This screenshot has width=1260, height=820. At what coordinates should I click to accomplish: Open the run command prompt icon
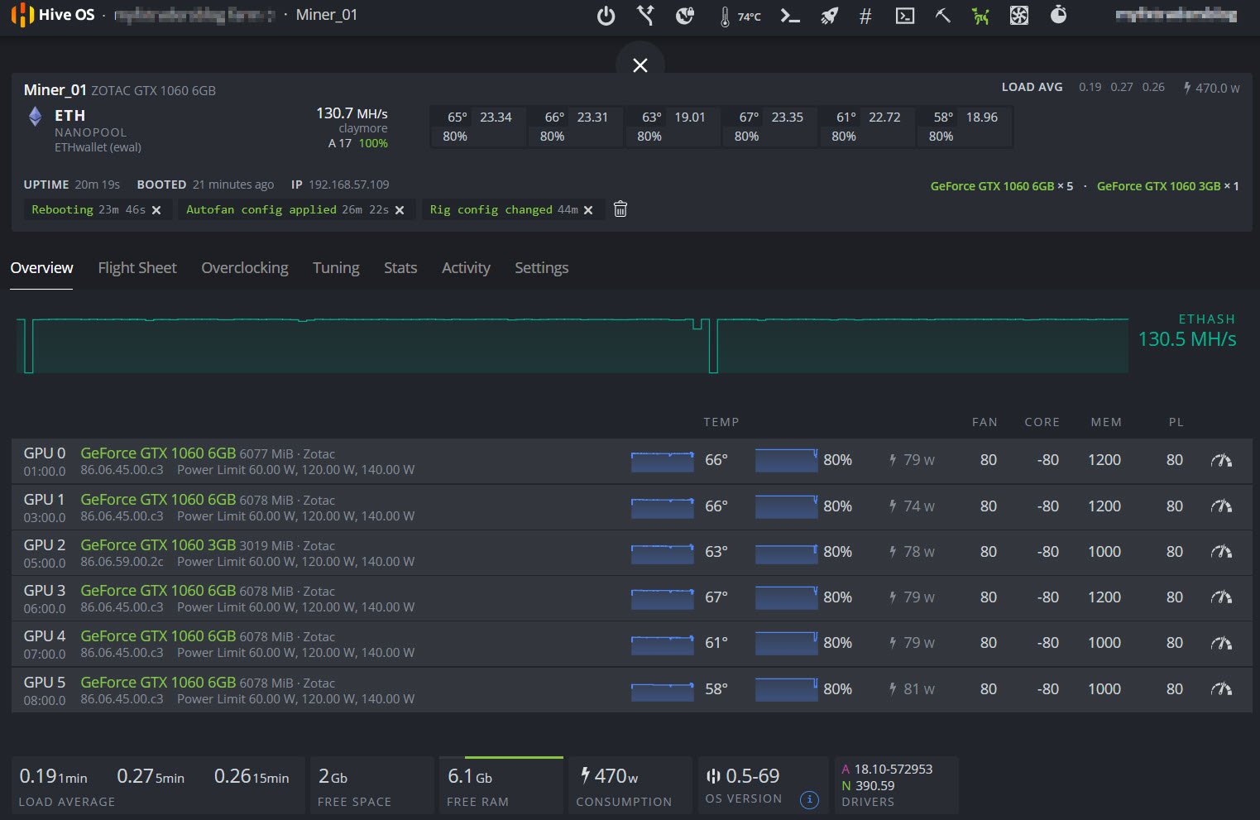(x=790, y=16)
